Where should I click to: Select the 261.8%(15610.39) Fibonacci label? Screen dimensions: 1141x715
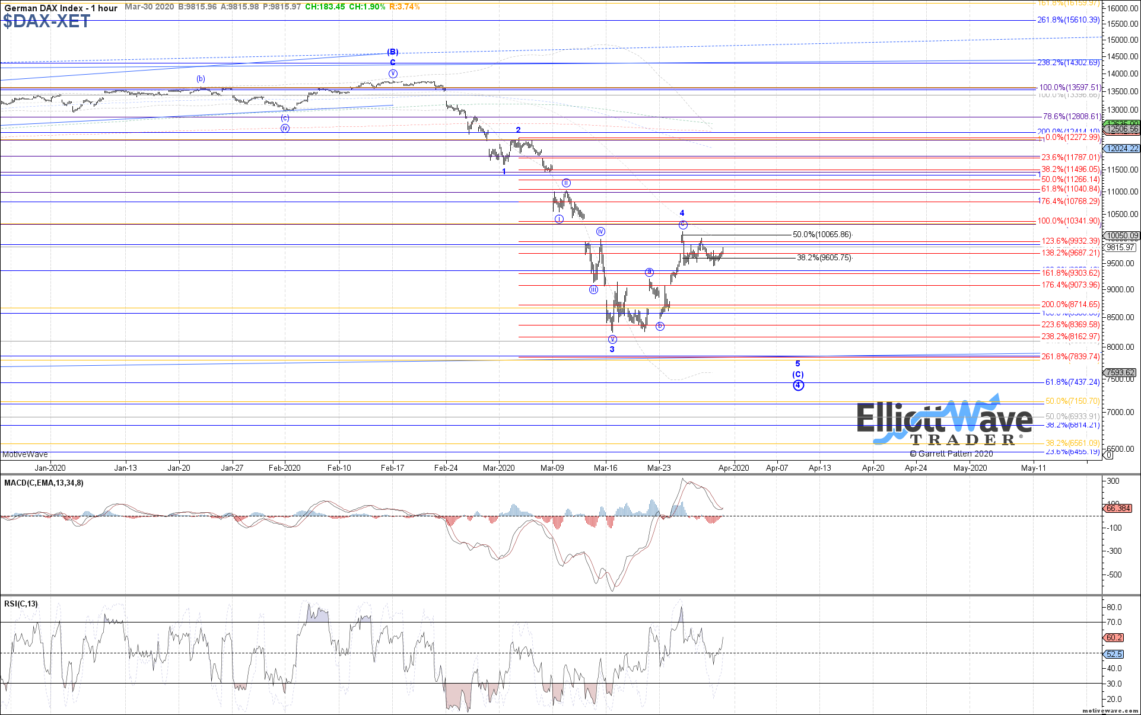[1068, 20]
